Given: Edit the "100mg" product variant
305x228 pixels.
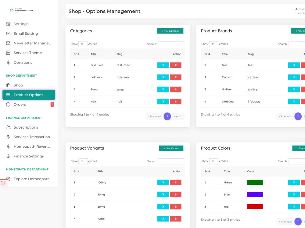Looking at the screenshot, I should click(x=163, y=182).
